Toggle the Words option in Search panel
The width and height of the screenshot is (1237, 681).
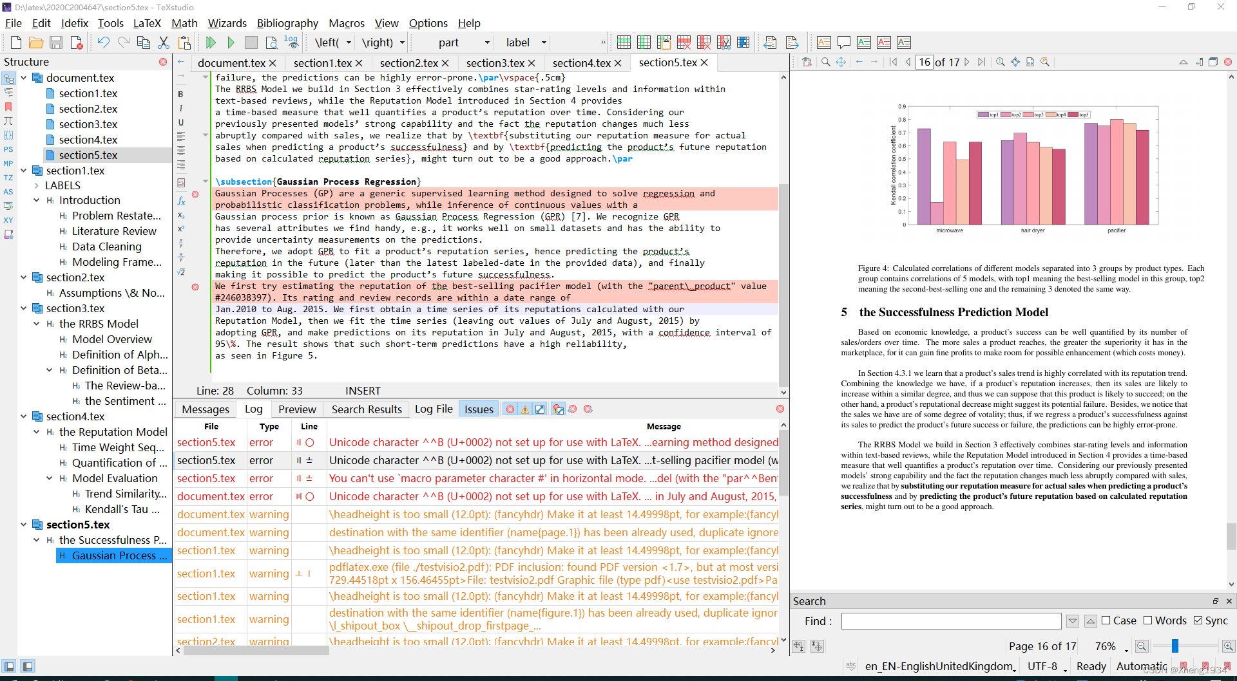1149,620
